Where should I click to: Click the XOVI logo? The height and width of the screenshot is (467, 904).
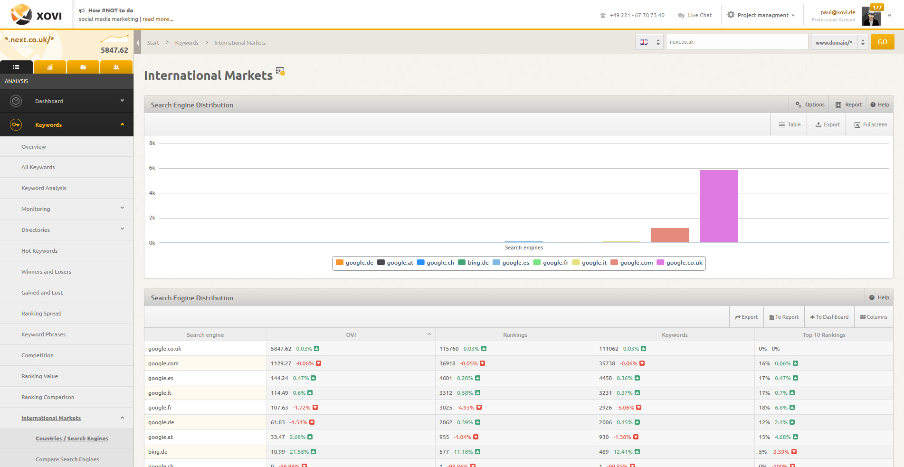pyautogui.click(x=37, y=15)
